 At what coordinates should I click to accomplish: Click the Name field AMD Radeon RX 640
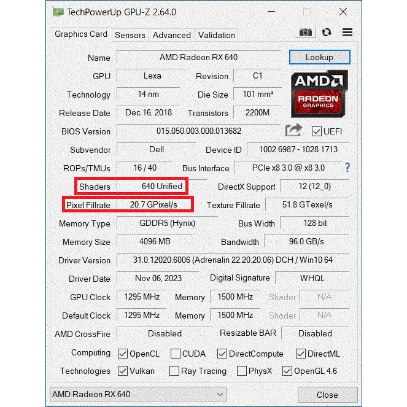pos(198,57)
